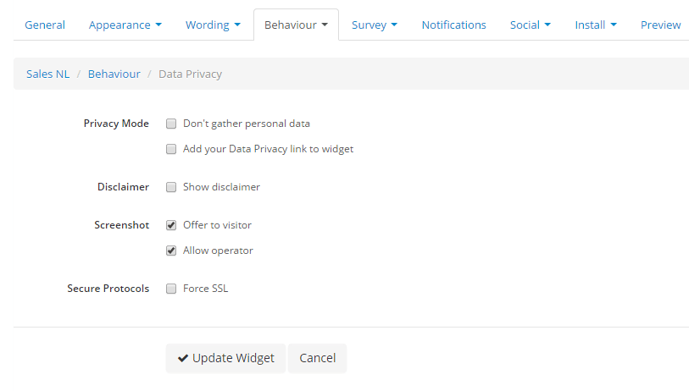Expand the Appearance dropdown tab
This screenshot has width=689, height=391.
coord(125,25)
